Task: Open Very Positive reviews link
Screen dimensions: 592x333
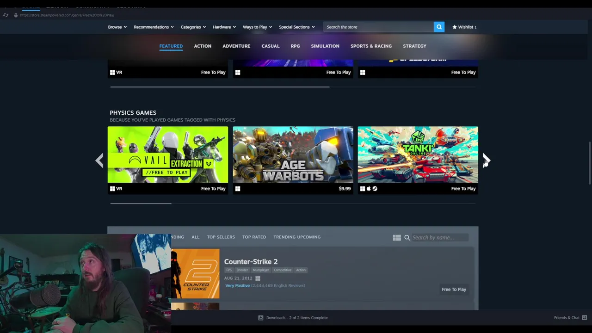Action: 237,285
